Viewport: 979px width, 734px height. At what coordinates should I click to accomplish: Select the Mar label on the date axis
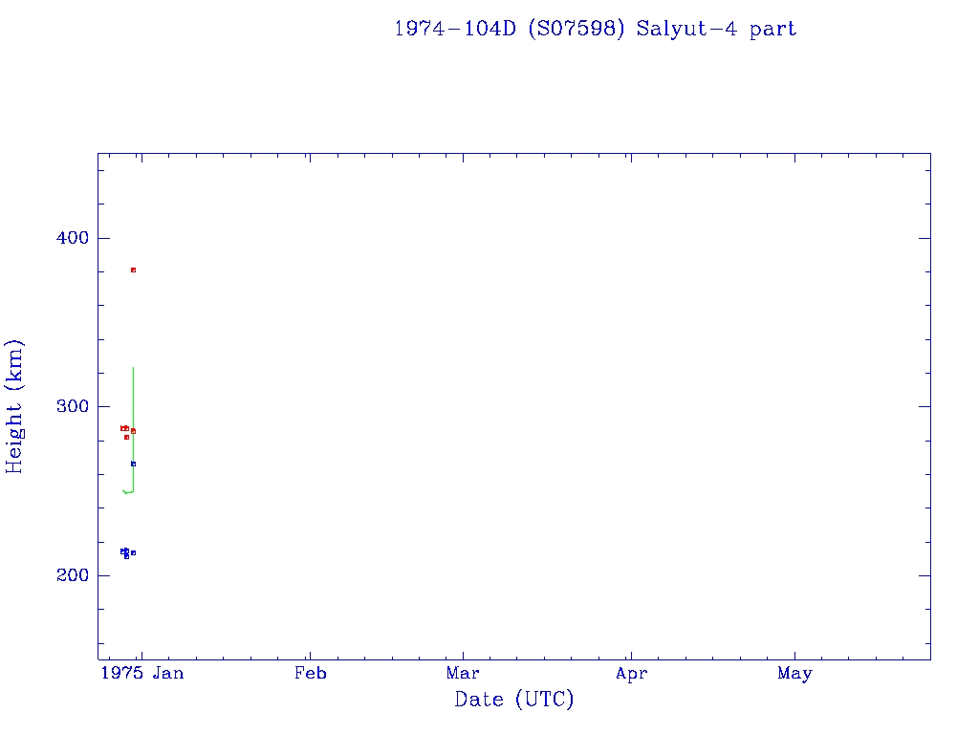pyautogui.click(x=463, y=674)
